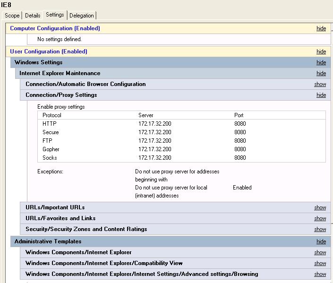Click the Enabled value for local addresses
Viewport: 333px width, 283px height.
tap(242, 188)
